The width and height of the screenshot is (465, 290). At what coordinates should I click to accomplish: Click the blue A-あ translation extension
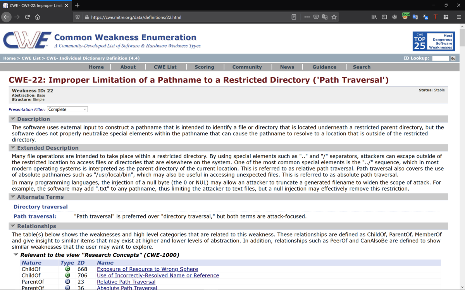click(x=425, y=17)
